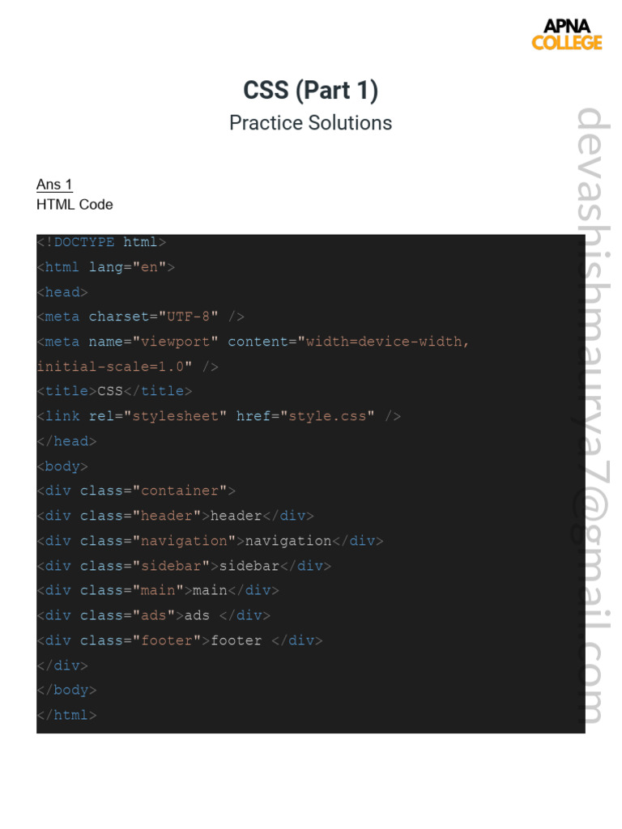Screen dimensions: 622x829
Task: Click the navigation div code line
Action: [211, 541]
